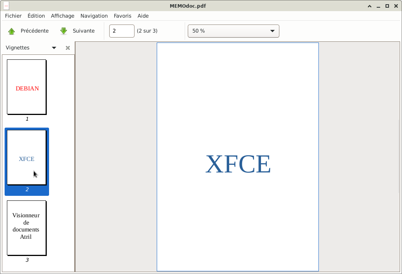Close the MEMOdoc.pdf window
The width and height of the screenshot is (402, 274).
(x=396, y=6)
